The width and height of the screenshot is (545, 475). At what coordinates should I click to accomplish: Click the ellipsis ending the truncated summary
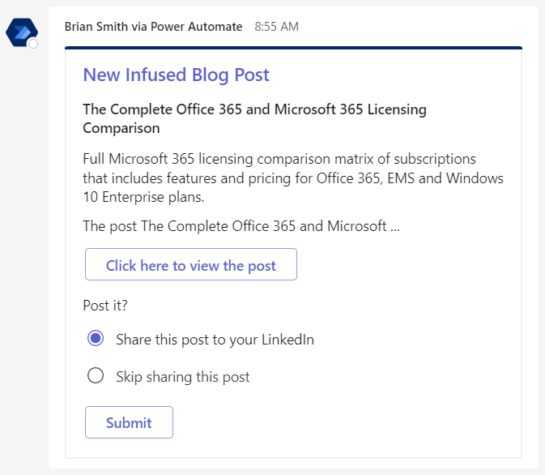click(x=395, y=227)
